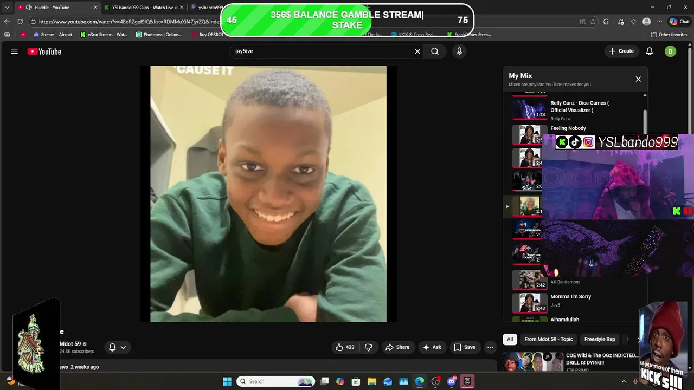Close the Huddle - YouTube tab
The image size is (694, 390).
tap(95, 8)
